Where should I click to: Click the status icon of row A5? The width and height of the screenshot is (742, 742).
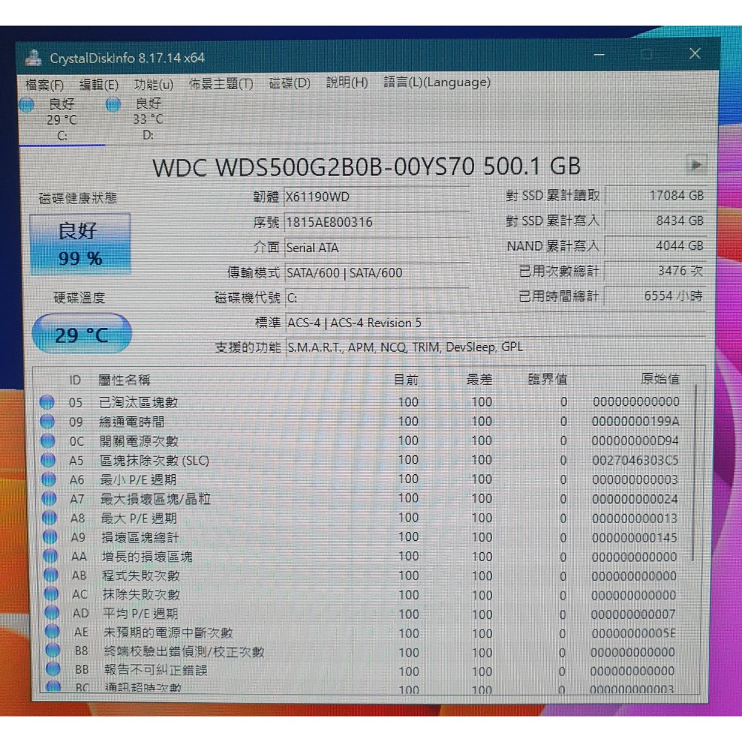pyautogui.click(x=48, y=460)
